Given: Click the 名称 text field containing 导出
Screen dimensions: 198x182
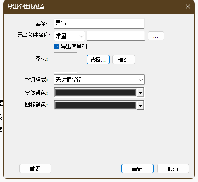Looking at the screenshot, I should (x=99, y=23).
